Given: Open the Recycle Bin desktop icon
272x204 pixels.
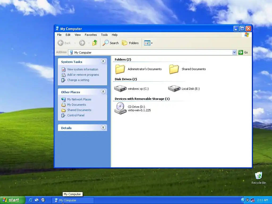Looking at the screenshot, I should 259,178.
